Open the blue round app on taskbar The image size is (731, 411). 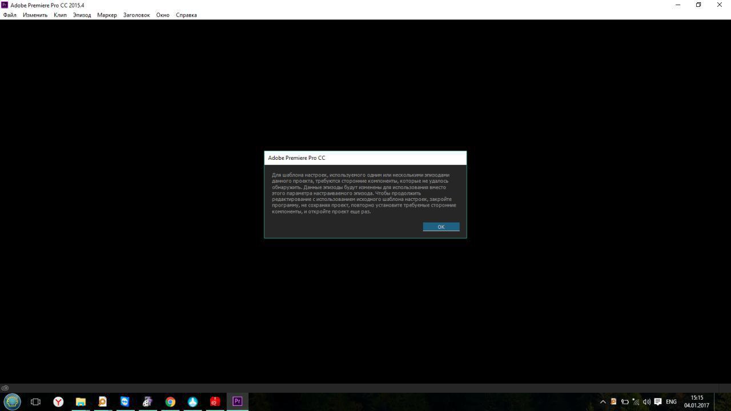(x=192, y=401)
